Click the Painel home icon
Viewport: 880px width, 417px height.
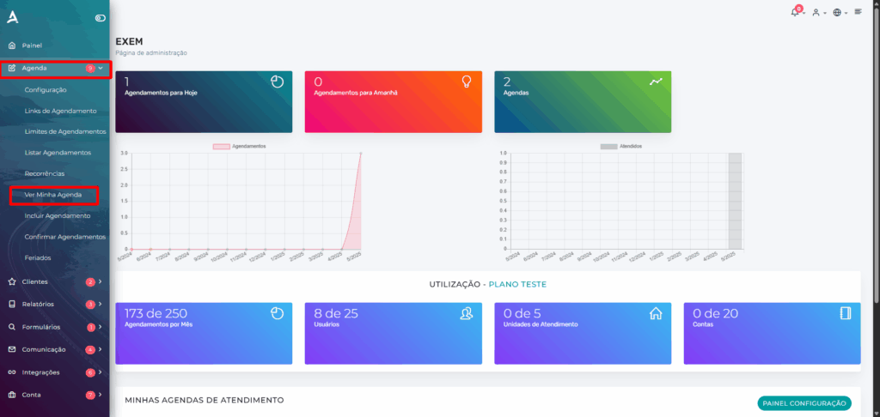[x=12, y=45]
